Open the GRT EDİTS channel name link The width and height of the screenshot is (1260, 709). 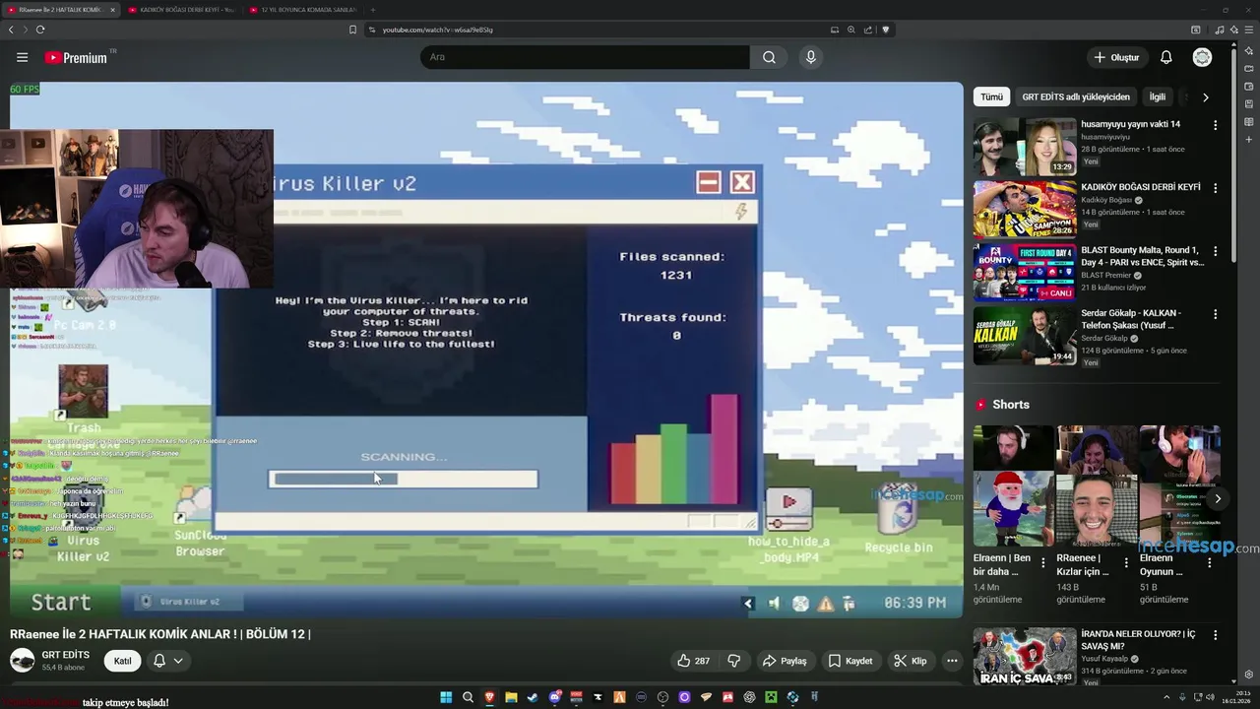coord(65,655)
